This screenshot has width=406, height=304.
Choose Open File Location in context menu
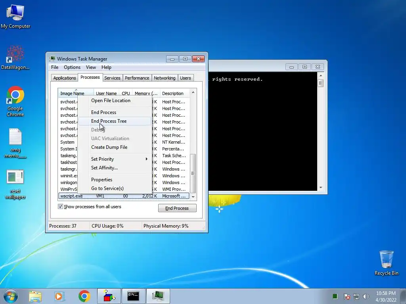115,101
